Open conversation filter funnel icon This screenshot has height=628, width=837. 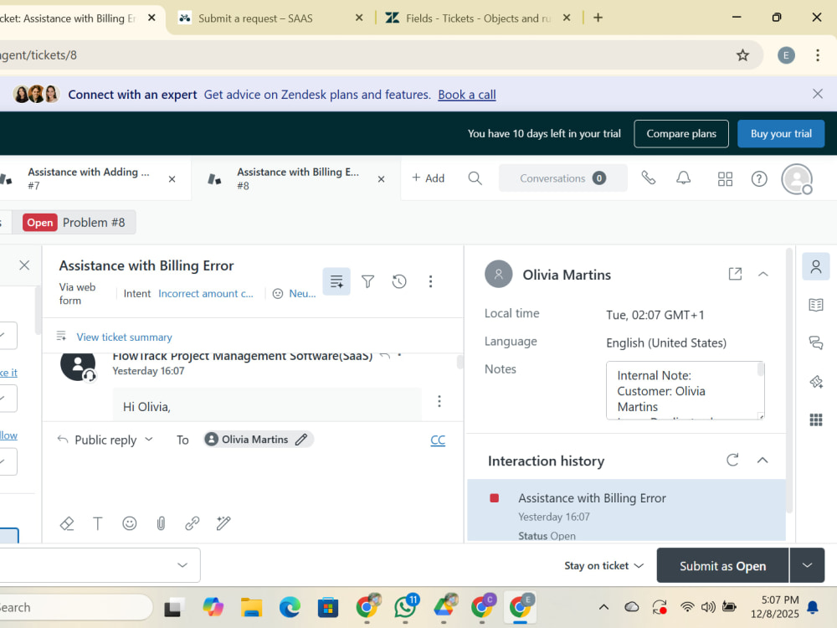tap(367, 281)
